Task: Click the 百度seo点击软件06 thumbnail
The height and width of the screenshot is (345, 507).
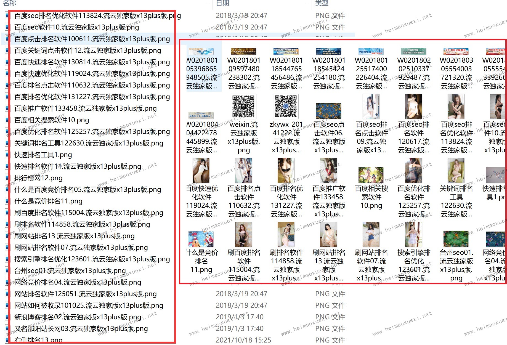Action: coord(328,111)
